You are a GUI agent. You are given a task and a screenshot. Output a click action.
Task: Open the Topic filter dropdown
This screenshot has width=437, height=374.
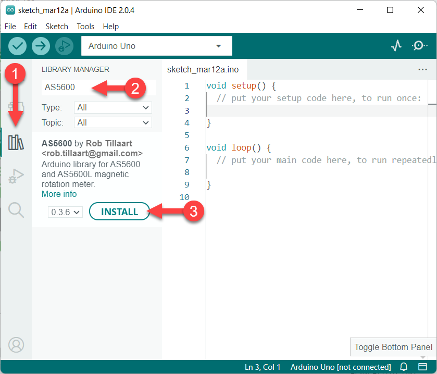click(113, 122)
